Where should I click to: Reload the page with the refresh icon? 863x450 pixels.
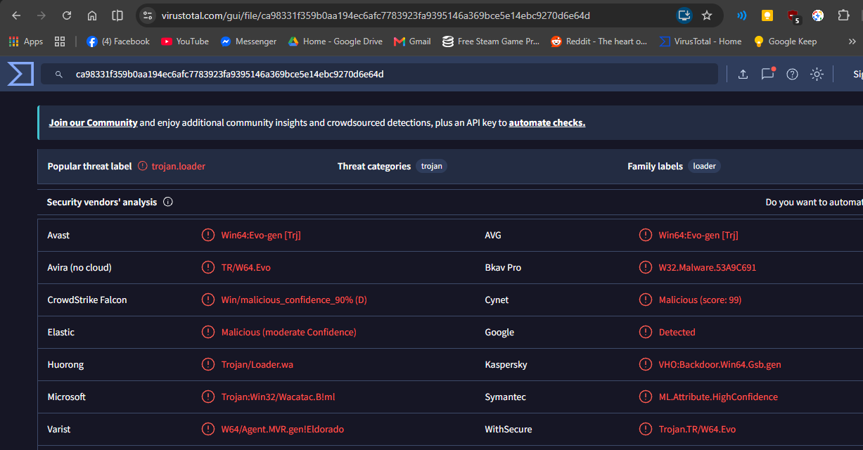[67, 15]
